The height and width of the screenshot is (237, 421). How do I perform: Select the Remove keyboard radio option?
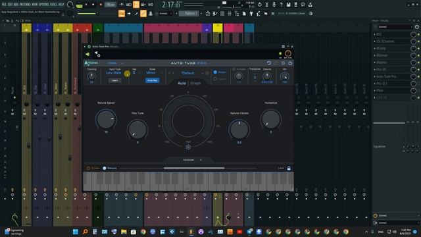[105, 169]
